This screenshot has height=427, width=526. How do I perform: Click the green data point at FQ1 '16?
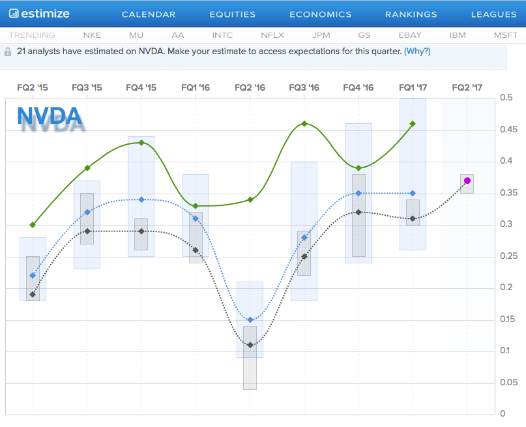click(x=196, y=206)
